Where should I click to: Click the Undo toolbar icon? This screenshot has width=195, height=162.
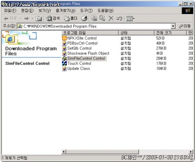[119, 19]
